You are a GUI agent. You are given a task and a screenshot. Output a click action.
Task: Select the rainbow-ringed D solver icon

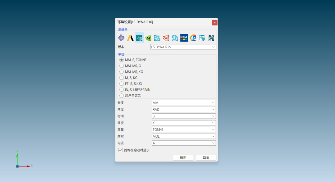coord(193,38)
